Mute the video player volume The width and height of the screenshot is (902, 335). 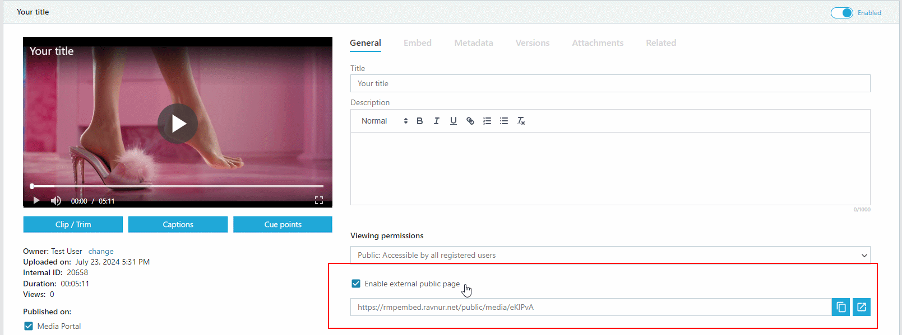pos(56,201)
